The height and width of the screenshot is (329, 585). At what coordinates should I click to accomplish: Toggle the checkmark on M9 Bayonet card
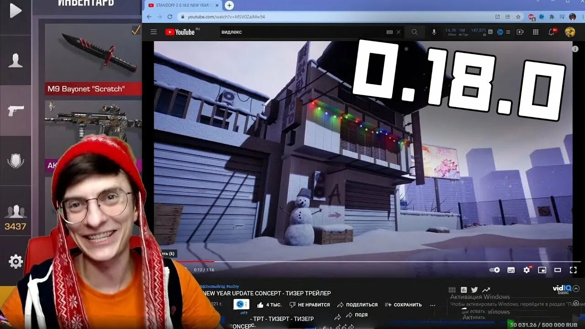(136, 30)
